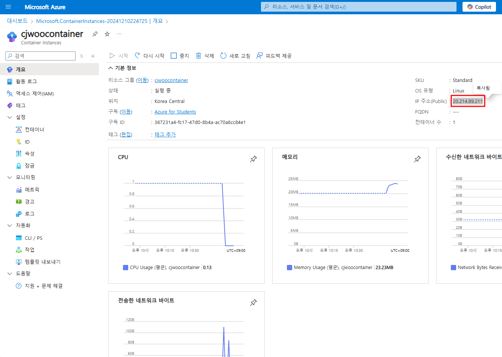Pin the 전송한 네트워크 바이트 chart
This screenshot has height=357, width=502.
click(x=253, y=303)
